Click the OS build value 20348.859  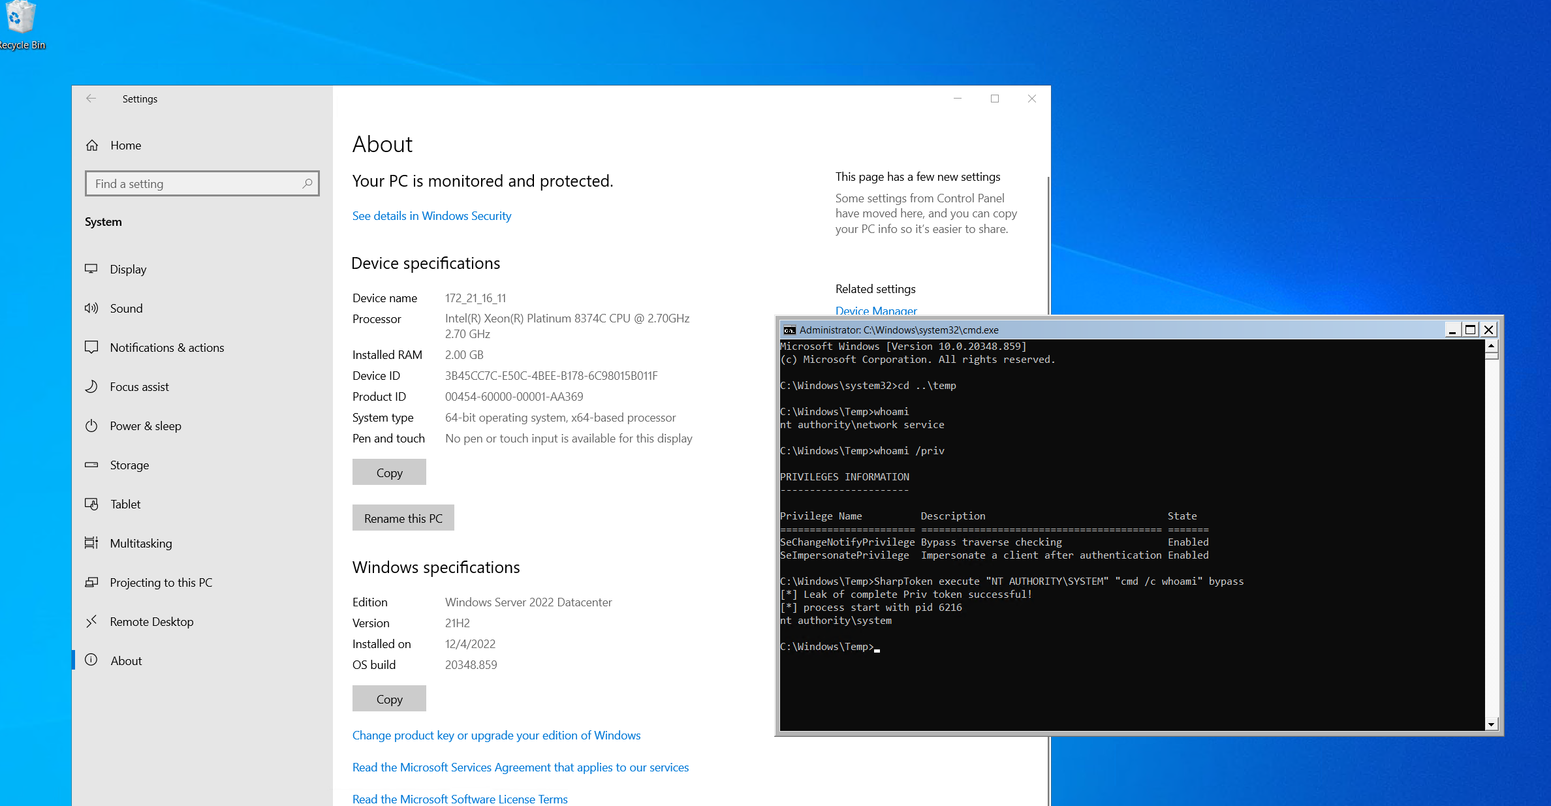471,665
